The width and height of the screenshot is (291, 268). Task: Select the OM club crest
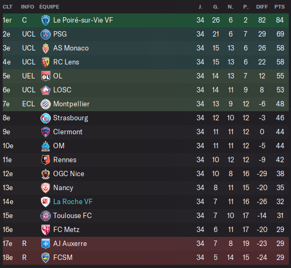click(46, 146)
